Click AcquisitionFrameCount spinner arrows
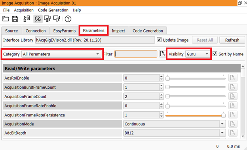247x150 pixels. point(161,97)
